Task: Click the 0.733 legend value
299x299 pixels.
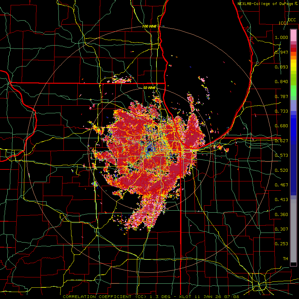Action: pos(281,111)
